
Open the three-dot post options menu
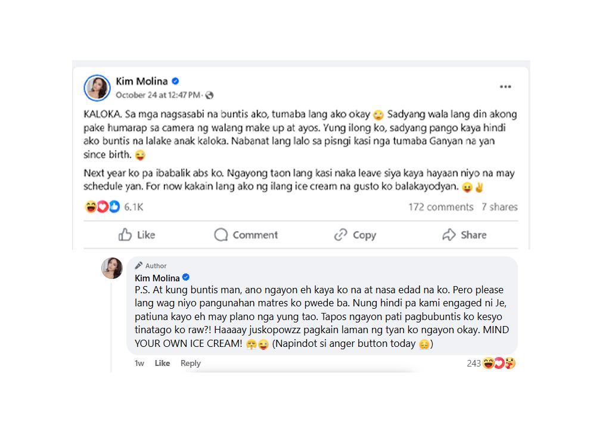coord(505,86)
